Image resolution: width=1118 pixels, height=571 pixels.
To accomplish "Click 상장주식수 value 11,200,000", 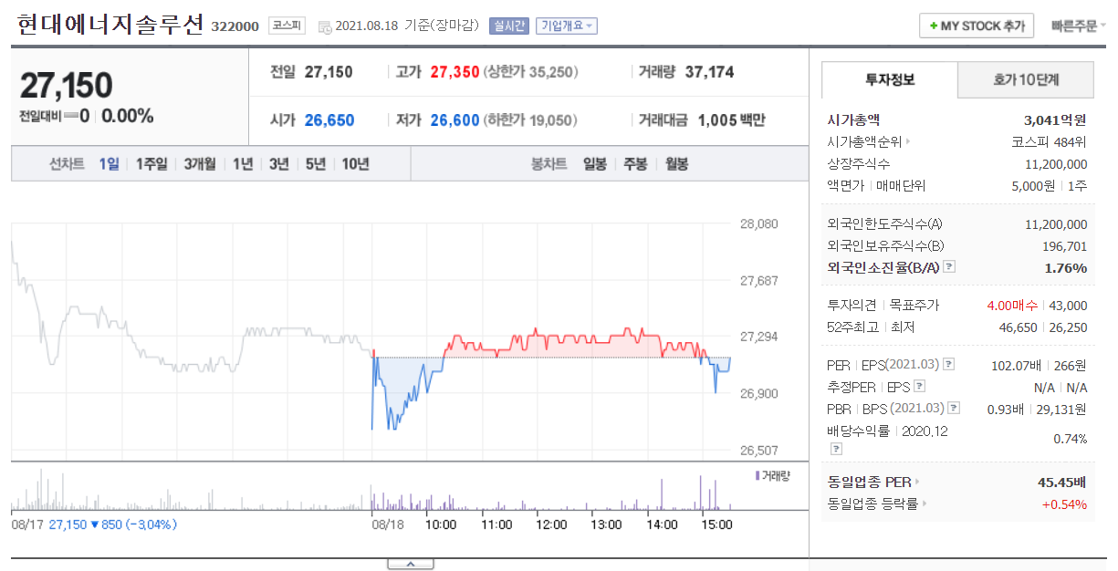I will point(1057,164).
